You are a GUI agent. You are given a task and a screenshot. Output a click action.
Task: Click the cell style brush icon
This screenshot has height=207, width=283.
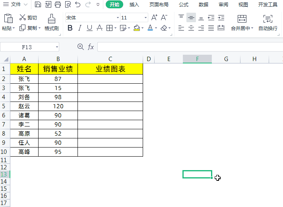coord(123,28)
